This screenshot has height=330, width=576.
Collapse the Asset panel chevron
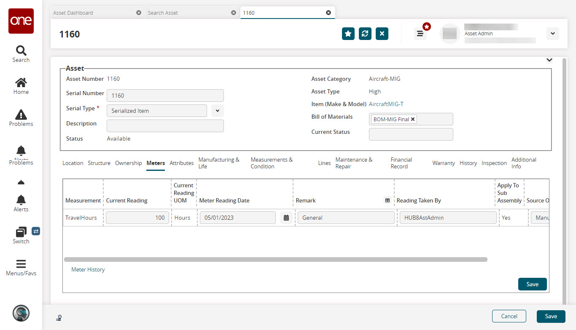[549, 60]
